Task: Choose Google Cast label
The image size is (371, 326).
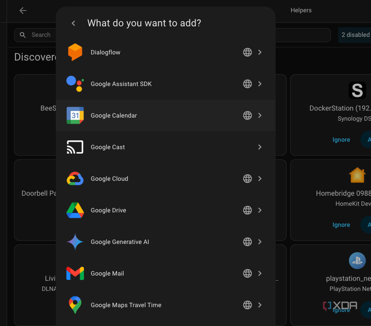Action: click(x=108, y=147)
